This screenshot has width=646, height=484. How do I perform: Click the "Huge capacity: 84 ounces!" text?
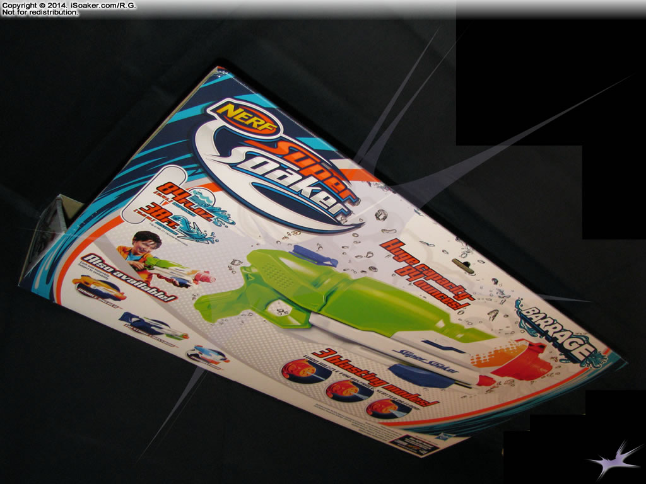(x=426, y=276)
